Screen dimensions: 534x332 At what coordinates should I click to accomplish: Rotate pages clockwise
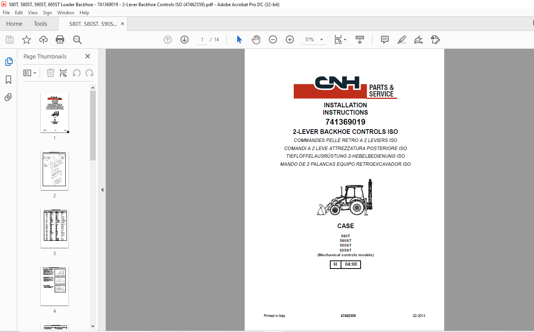point(90,73)
